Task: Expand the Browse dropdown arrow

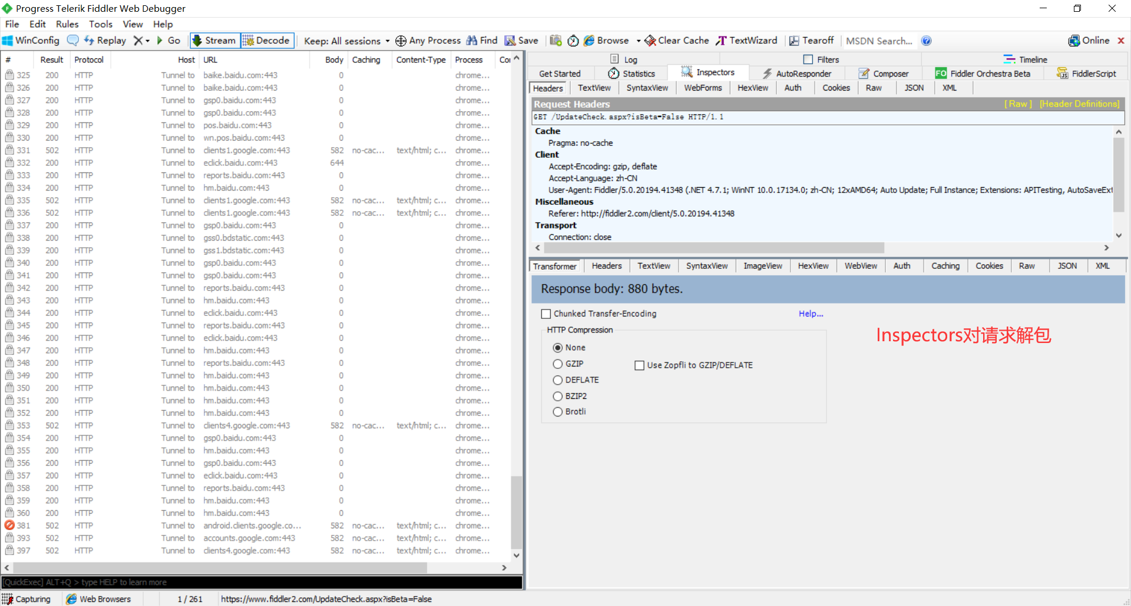Action: click(x=639, y=41)
